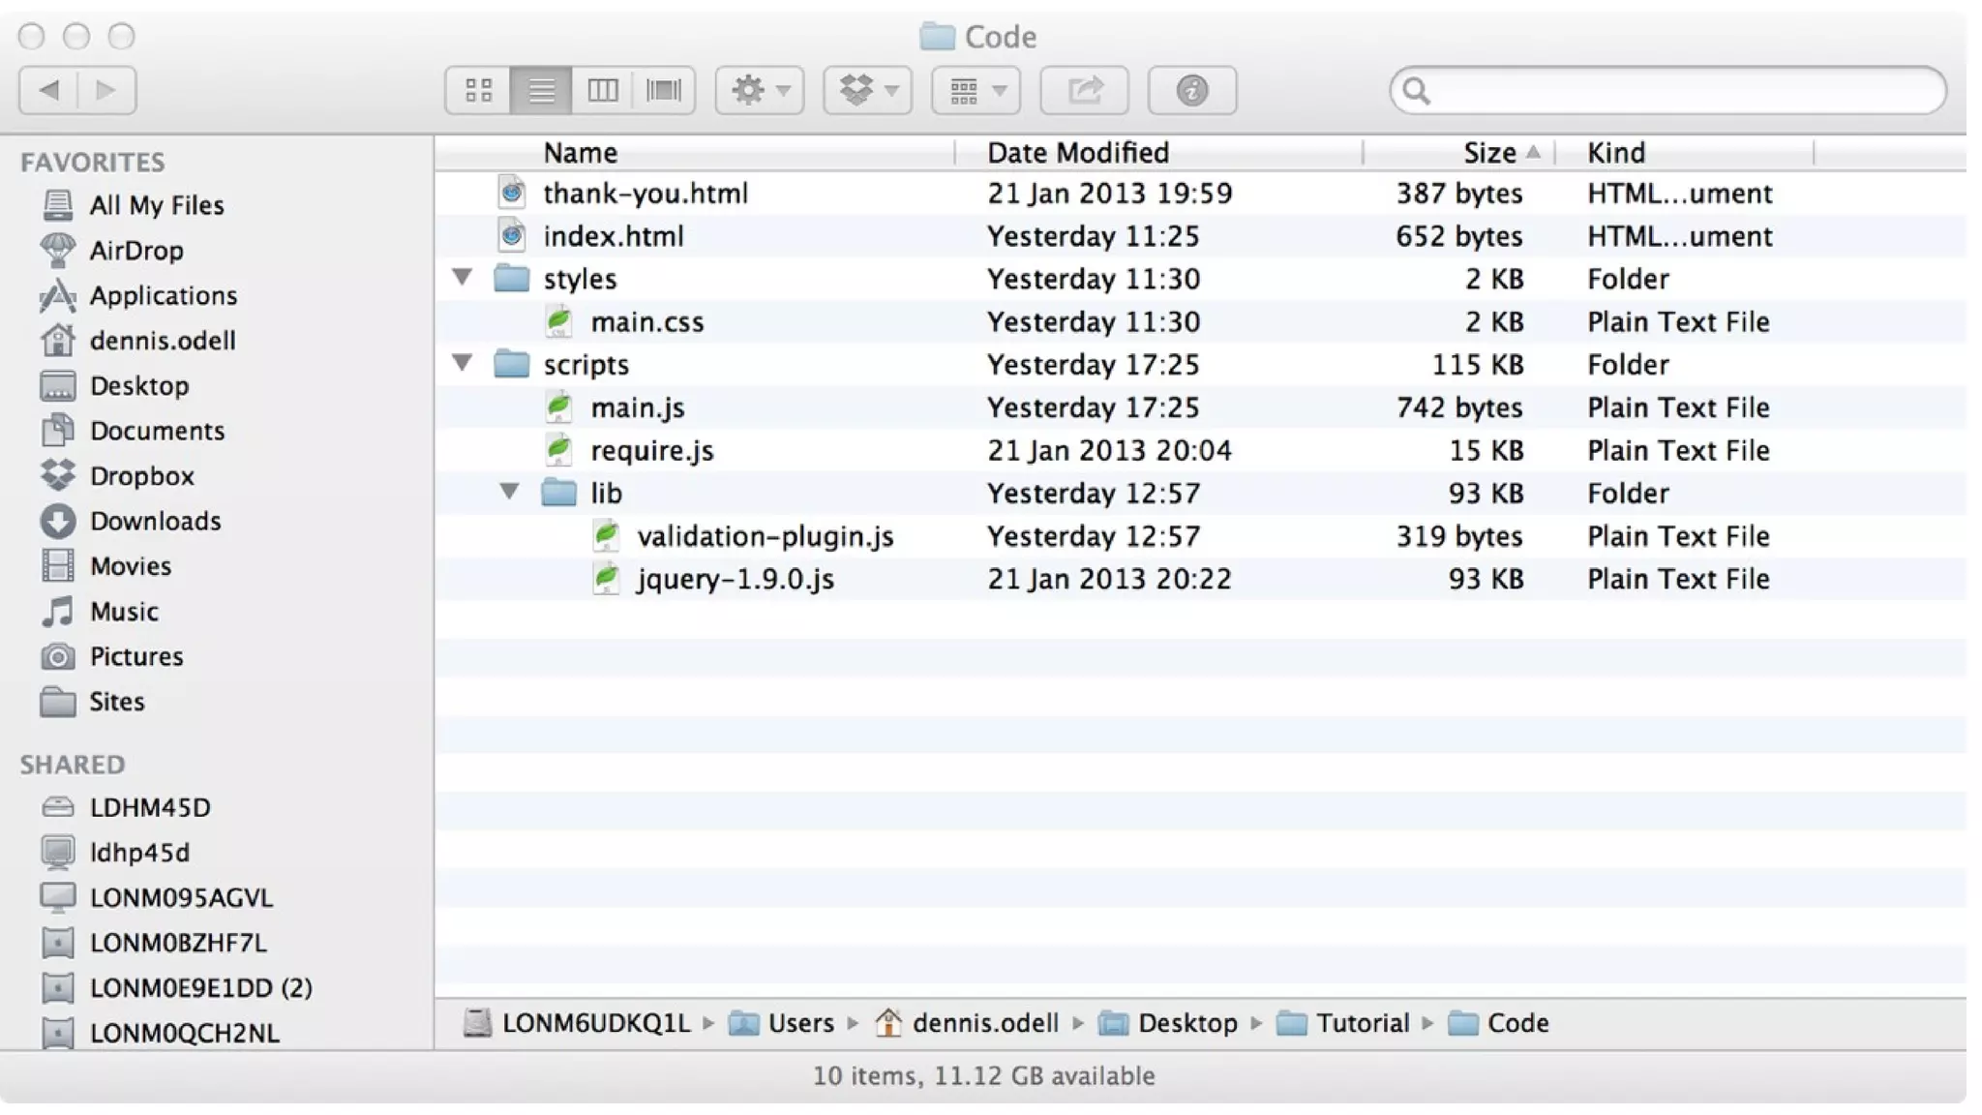Switch to column view mode
Viewport: 1982px width, 1115px height.
(x=602, y=91)
